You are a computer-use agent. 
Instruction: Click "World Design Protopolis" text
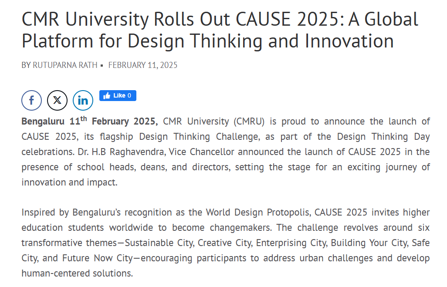(258, 213)
